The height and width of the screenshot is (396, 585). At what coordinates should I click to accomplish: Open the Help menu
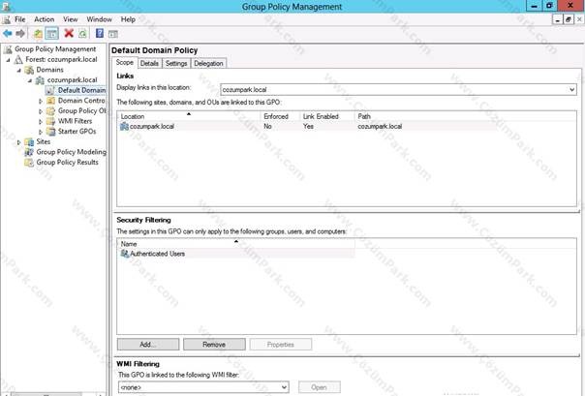(128, 19)
